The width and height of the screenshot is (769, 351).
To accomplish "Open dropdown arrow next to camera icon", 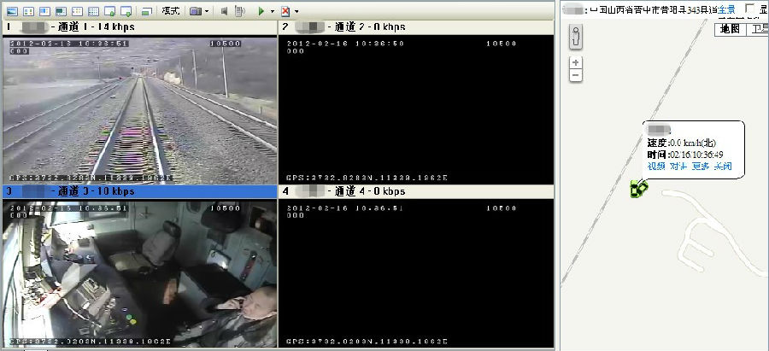I will (x=207, y=12).
